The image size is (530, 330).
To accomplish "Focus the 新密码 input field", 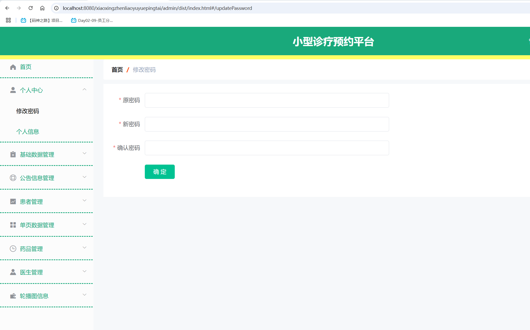I will click(x=267, y=124).
